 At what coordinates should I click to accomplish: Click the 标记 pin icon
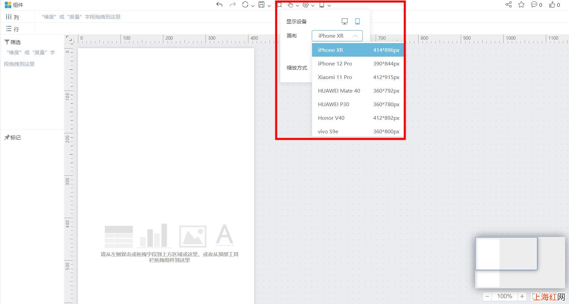point(7,137)
